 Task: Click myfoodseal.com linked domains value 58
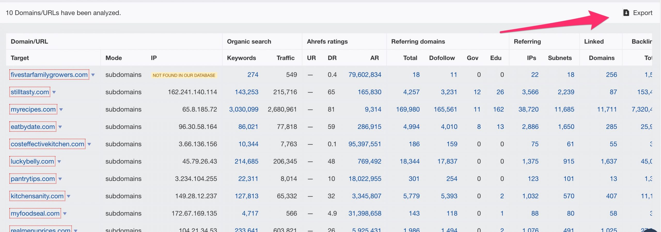tap(613, 213)
